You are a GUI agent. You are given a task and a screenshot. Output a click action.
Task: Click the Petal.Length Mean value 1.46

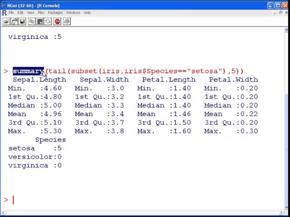coord(182,114)
